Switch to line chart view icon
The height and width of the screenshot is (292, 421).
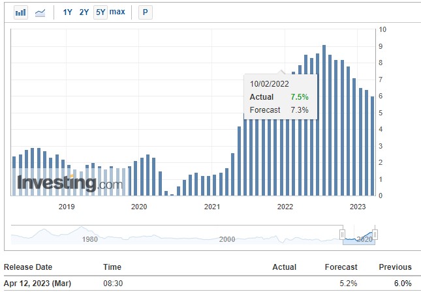coord(40,12)
